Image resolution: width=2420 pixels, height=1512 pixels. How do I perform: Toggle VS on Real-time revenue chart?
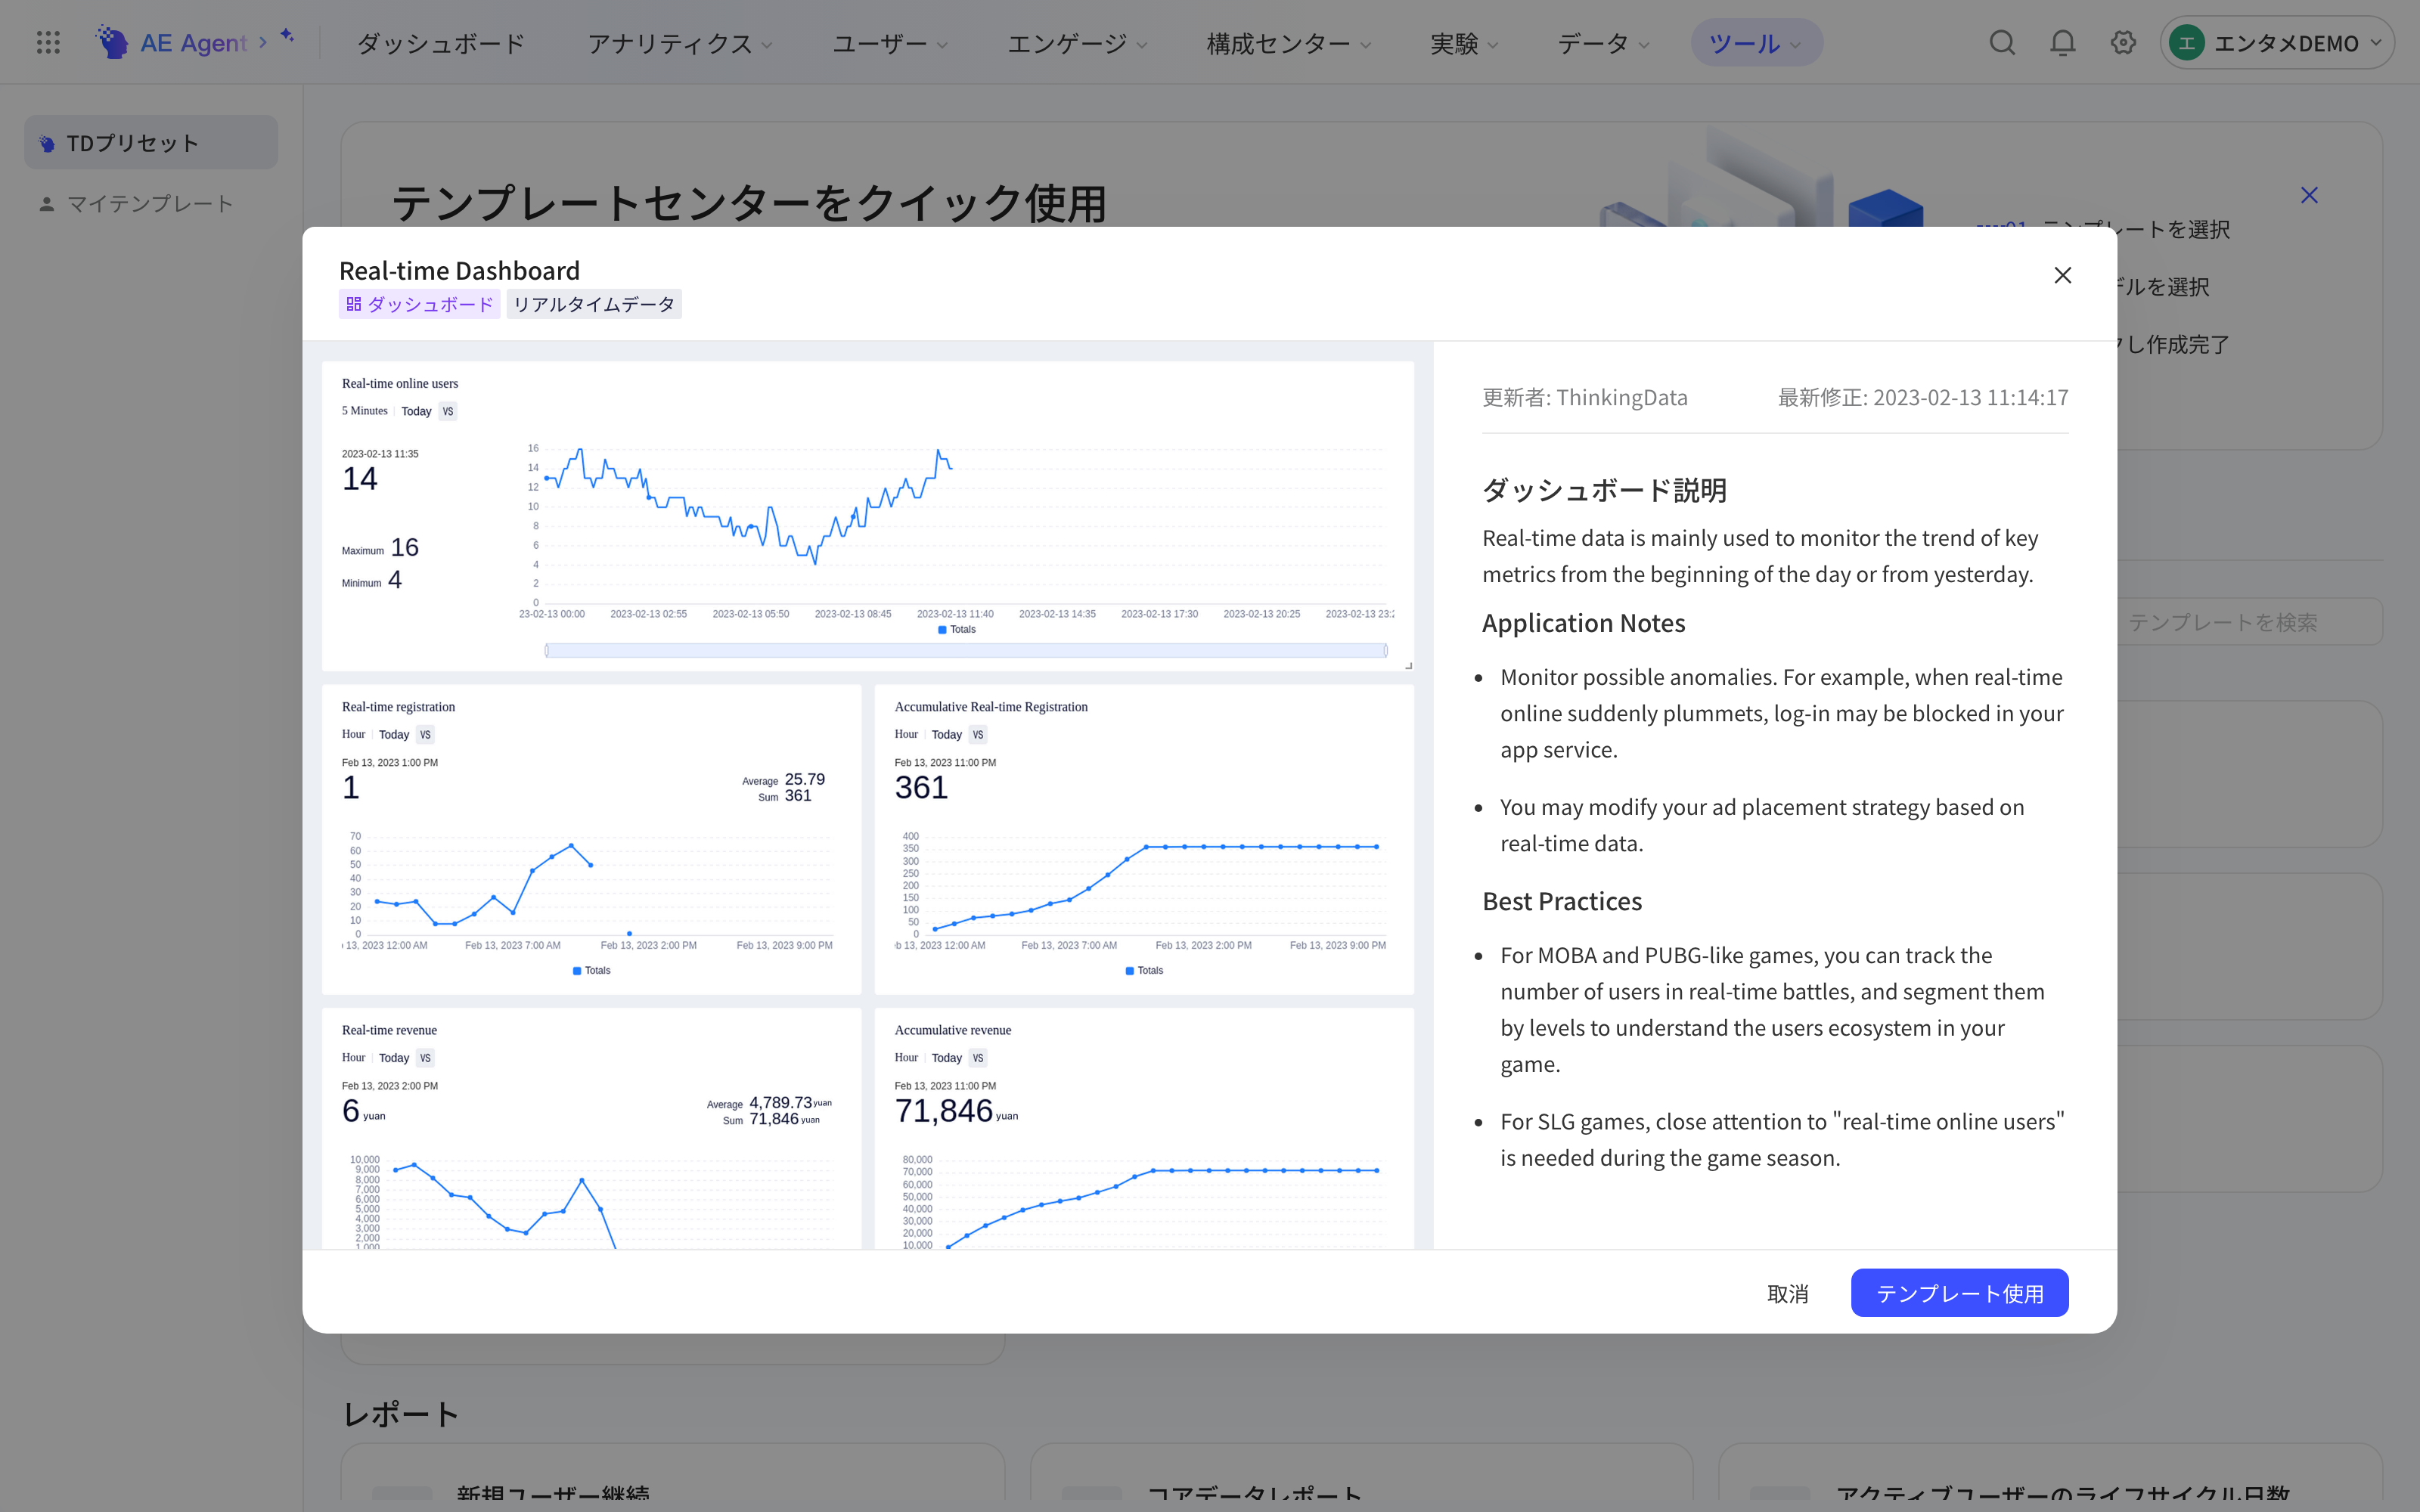tap(425, 1057)
